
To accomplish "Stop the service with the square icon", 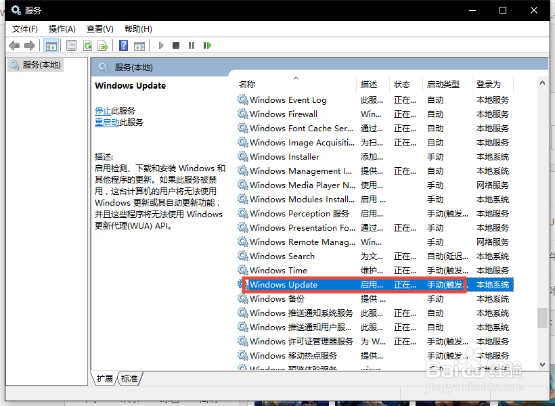I will click(176, 45).
